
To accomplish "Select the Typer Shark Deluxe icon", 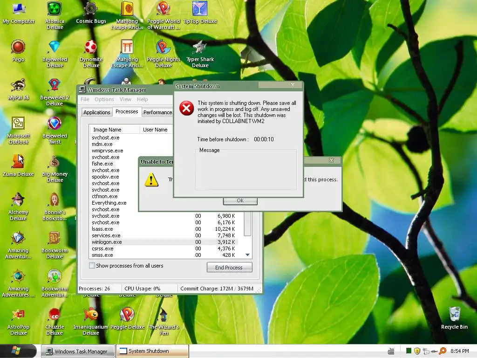I will pos(200,54).
